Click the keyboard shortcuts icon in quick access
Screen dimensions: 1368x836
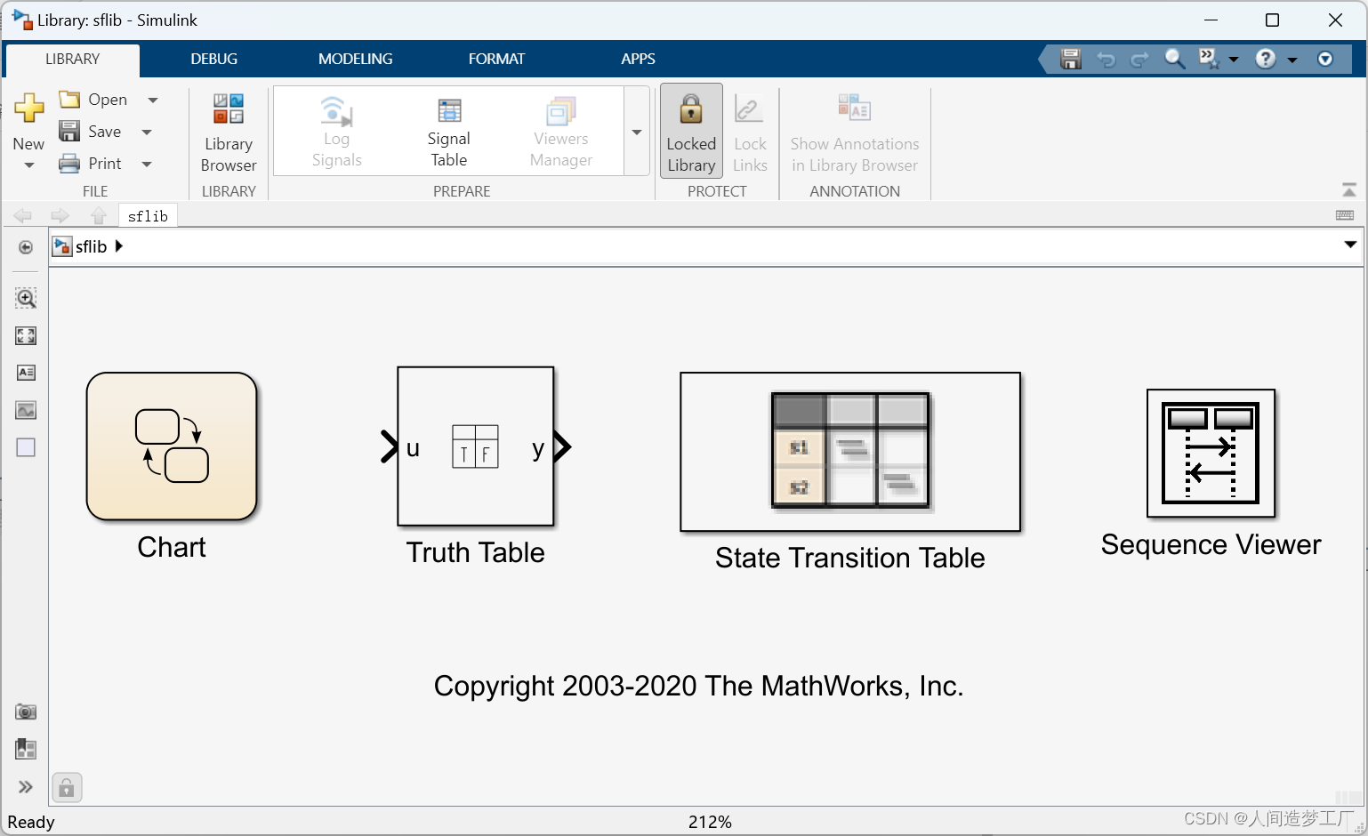pos(1208,59)
